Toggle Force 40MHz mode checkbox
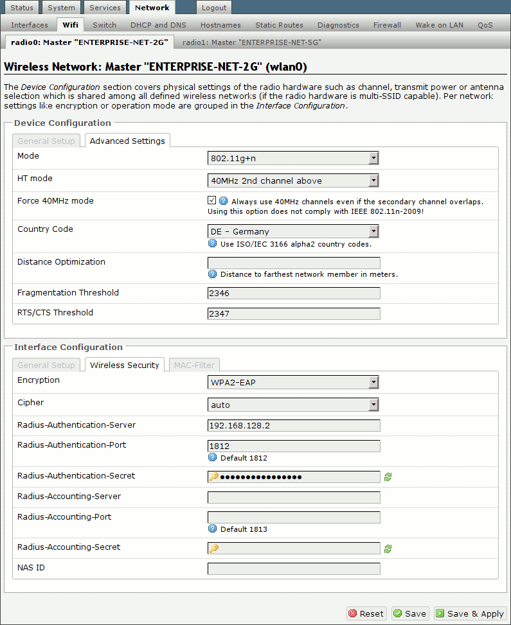The image size is (511, 625). 212,200
